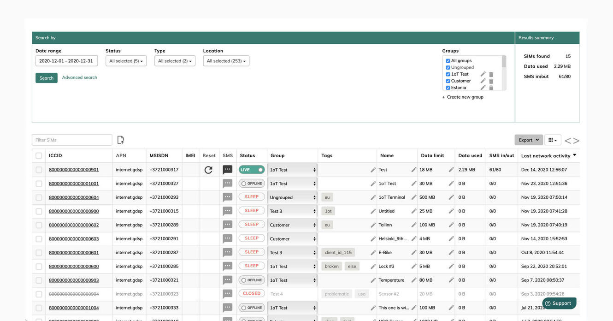Check the Ungrouped group checkbox
This screenshot has width=613, height=321.
[x=448, y=67]
